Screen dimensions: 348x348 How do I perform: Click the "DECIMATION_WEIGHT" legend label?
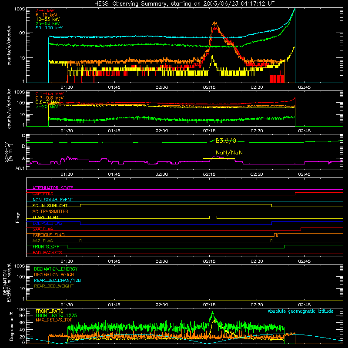(55, 274)
